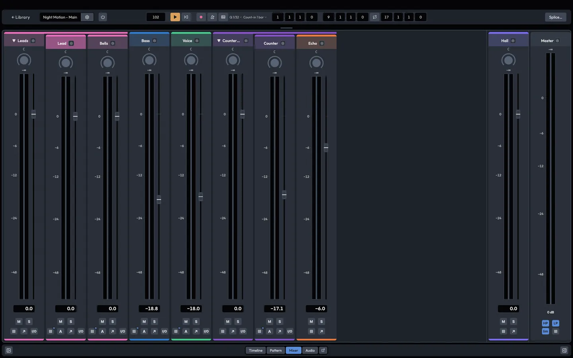
Task: Solo the Bass channel
Action: click(x=154, y=321)
